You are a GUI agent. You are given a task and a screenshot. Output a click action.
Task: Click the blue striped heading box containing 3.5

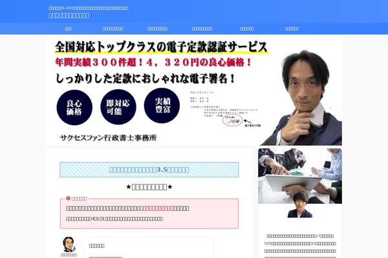[x=149, y=170]
